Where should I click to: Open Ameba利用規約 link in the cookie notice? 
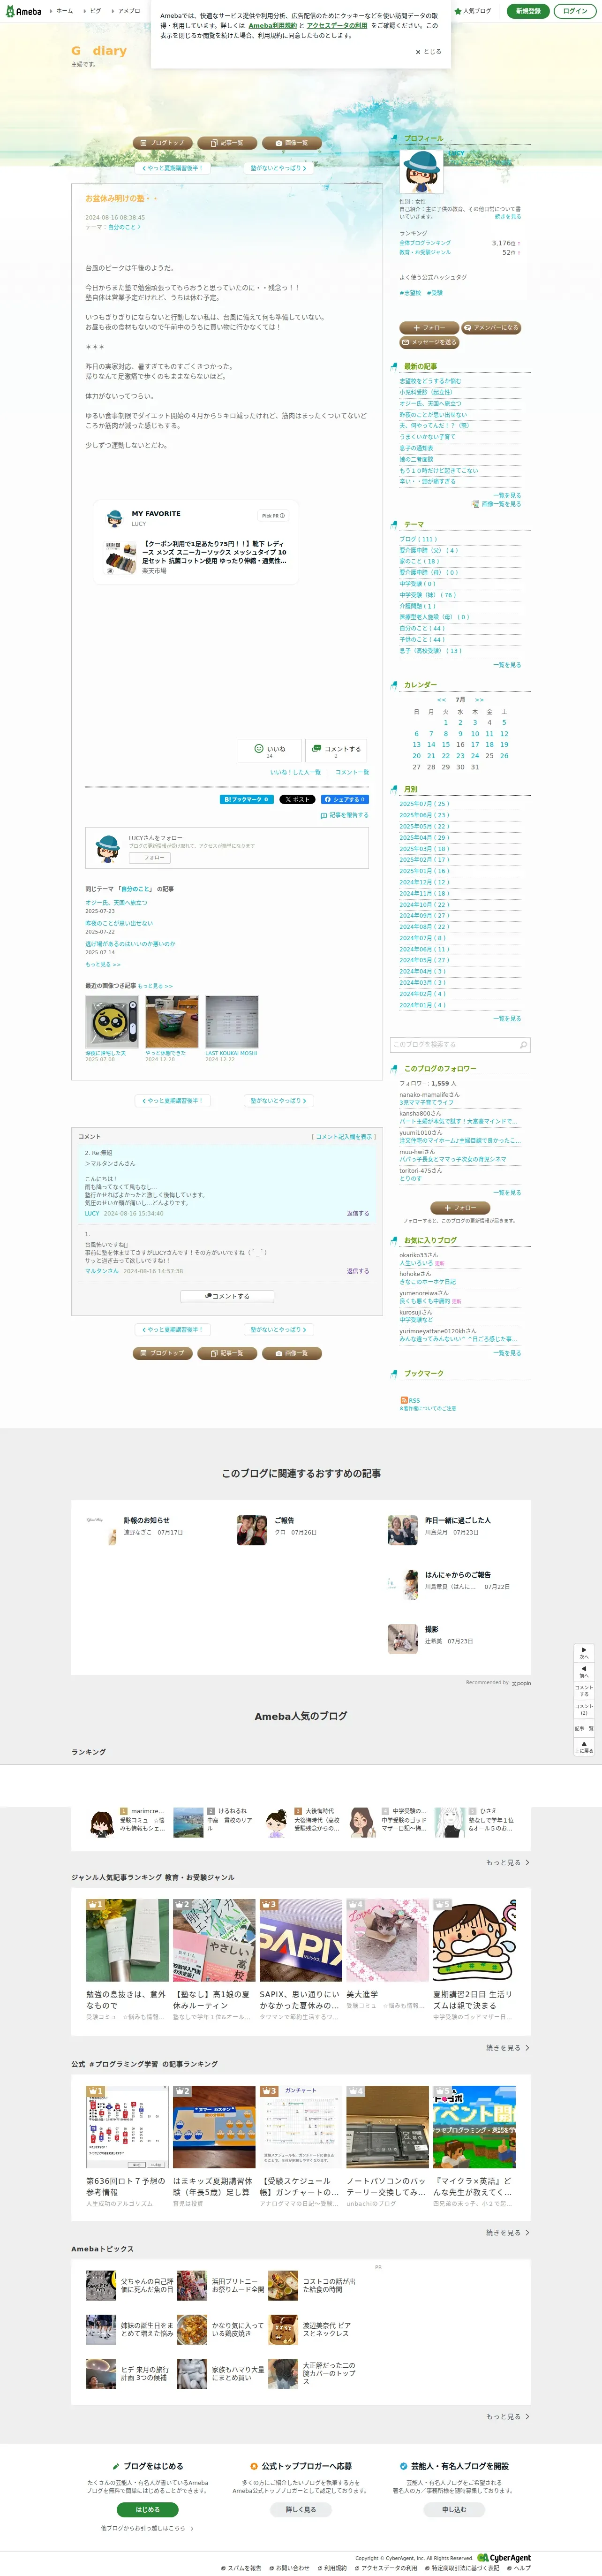tap(272, 26)
